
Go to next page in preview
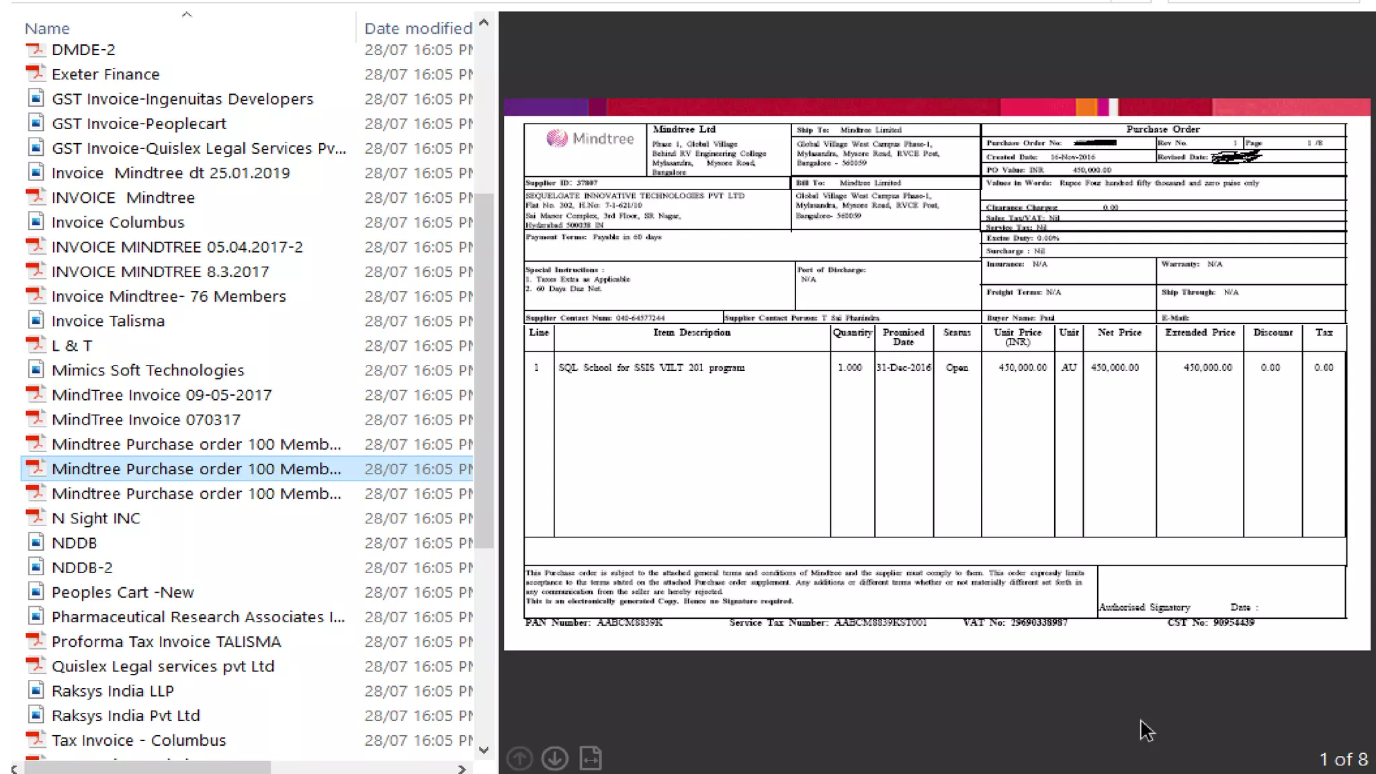click(555, 759)
